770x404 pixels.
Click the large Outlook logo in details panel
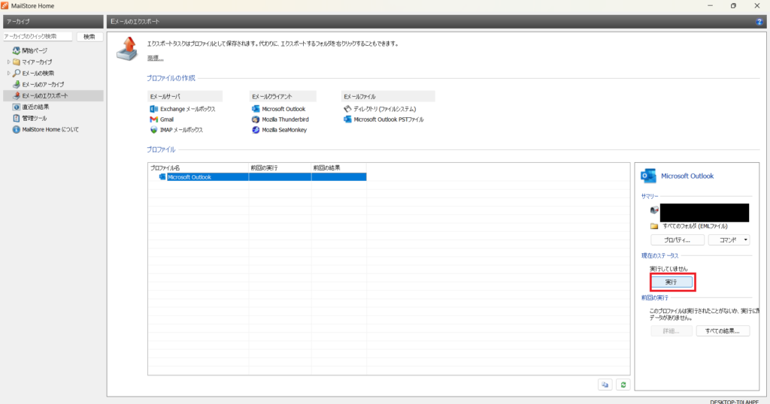point(648,176)
